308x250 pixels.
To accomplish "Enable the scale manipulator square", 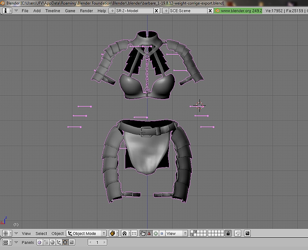I will [162, 233].
